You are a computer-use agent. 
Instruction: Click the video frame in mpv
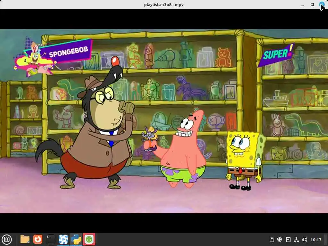[164, 121]
